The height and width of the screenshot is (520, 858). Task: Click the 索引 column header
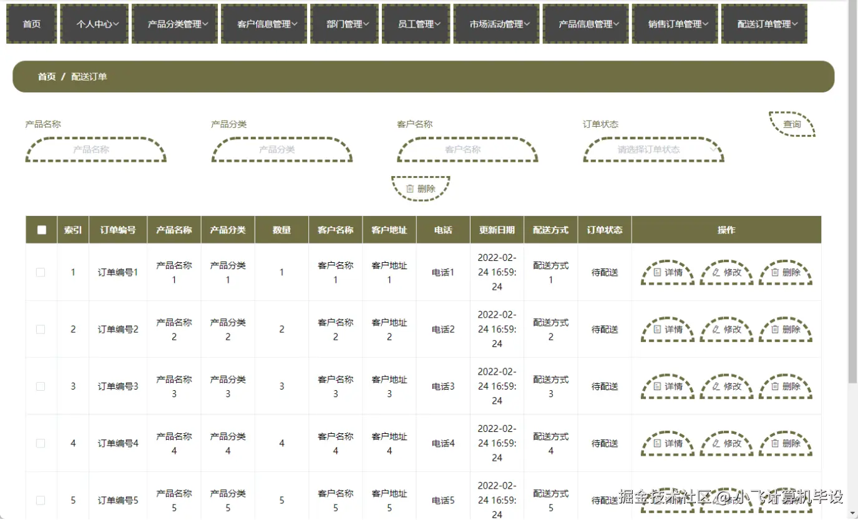(x=73, y=230)
